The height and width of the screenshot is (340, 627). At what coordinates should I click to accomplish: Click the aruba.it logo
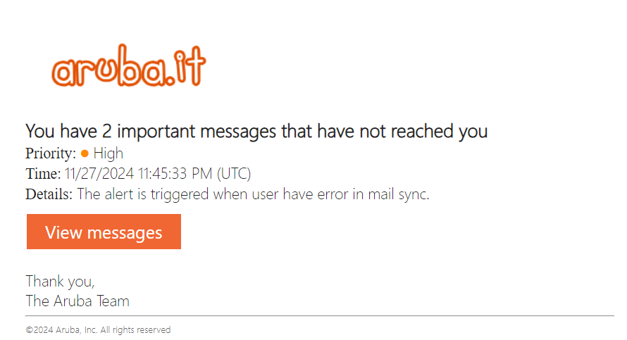(128, 68)
